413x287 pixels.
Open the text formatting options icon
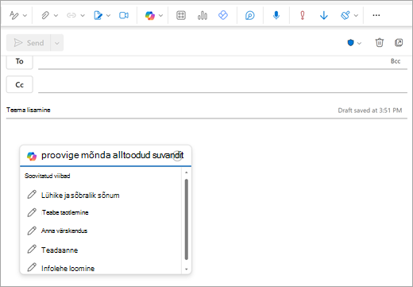tap(14, 15)
